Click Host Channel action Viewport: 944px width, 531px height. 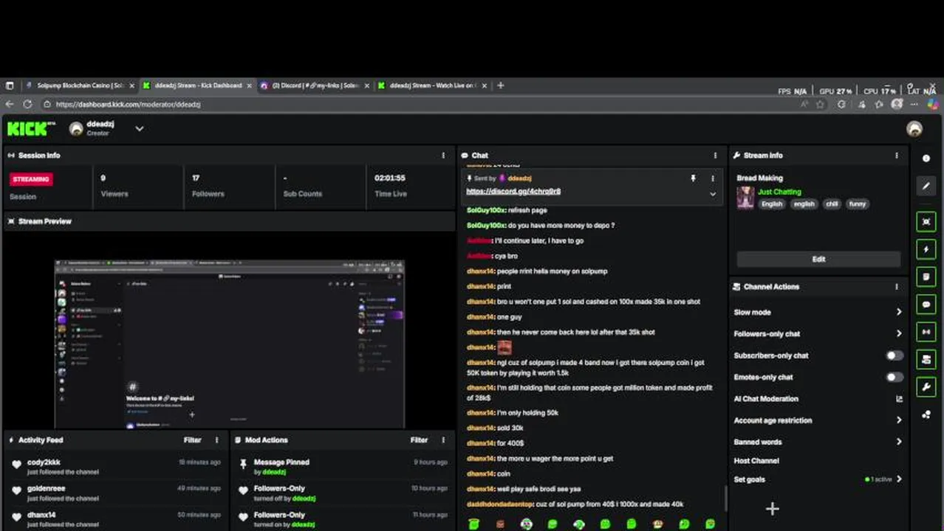pos(756,461)
